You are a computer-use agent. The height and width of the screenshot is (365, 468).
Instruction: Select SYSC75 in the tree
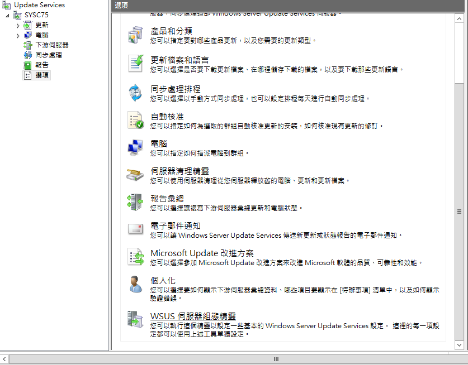click(36, 15)
